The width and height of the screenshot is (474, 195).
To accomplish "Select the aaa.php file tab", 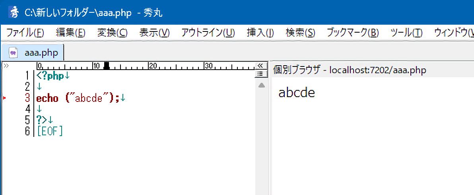I will 41,53.
